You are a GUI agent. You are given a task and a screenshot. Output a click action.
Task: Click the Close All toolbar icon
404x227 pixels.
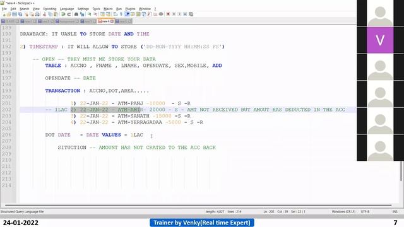pyautogui.click(x=32, y=14)
